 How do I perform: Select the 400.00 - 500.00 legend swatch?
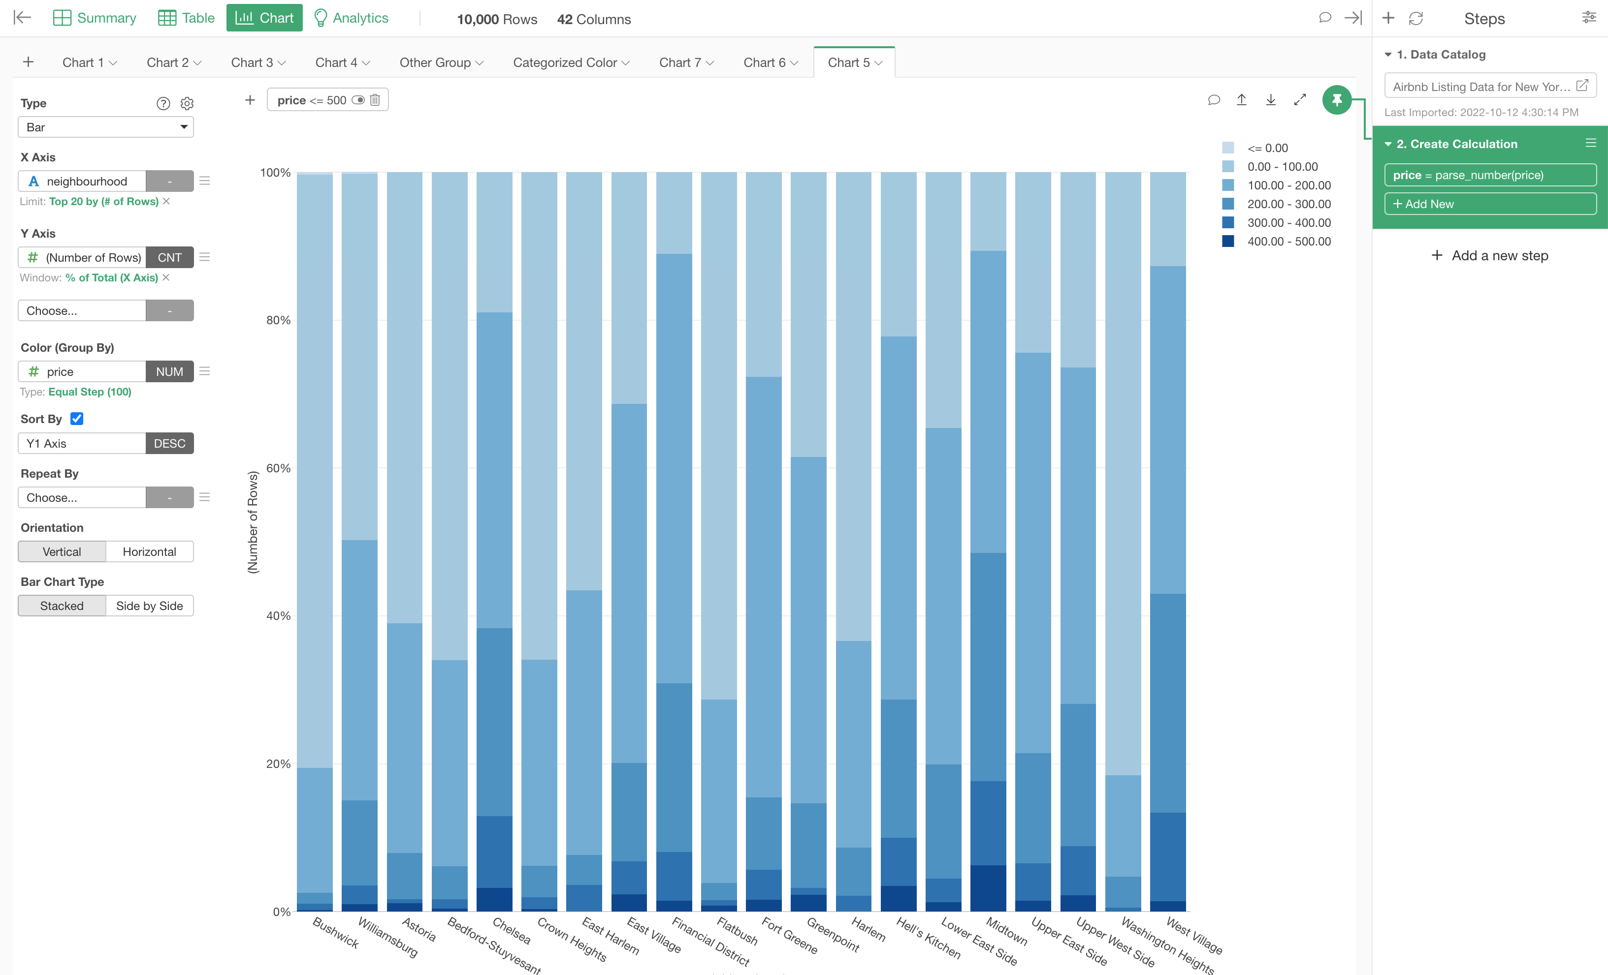coord(1229,241)
